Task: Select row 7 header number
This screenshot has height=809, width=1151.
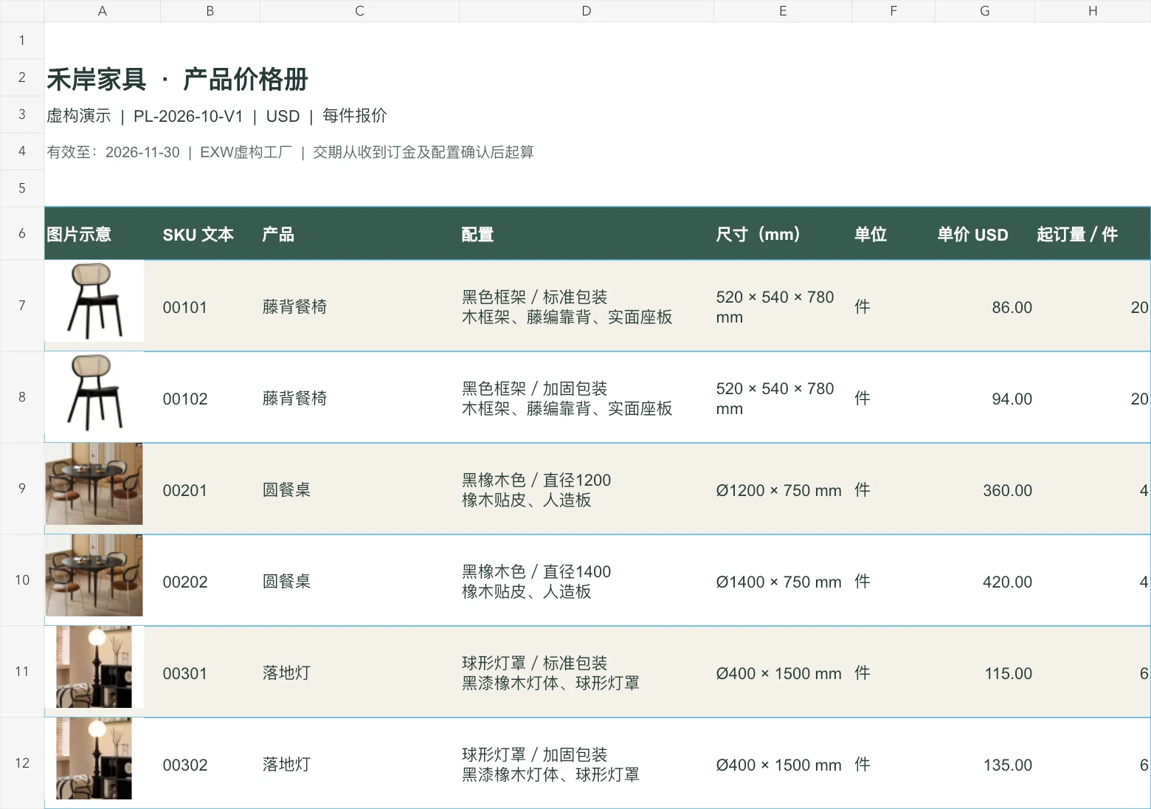Action: pyautogui.click(x=22, y=306)
